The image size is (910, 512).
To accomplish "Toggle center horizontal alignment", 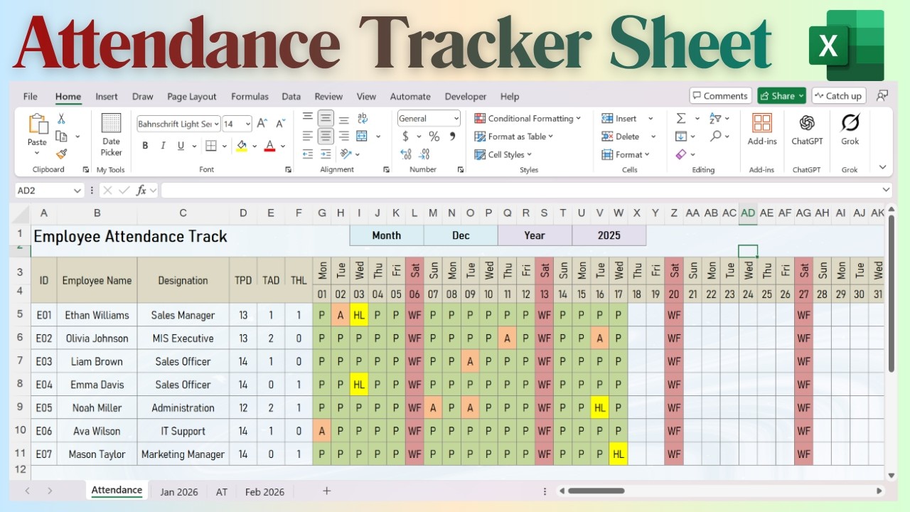I will 326,136.
